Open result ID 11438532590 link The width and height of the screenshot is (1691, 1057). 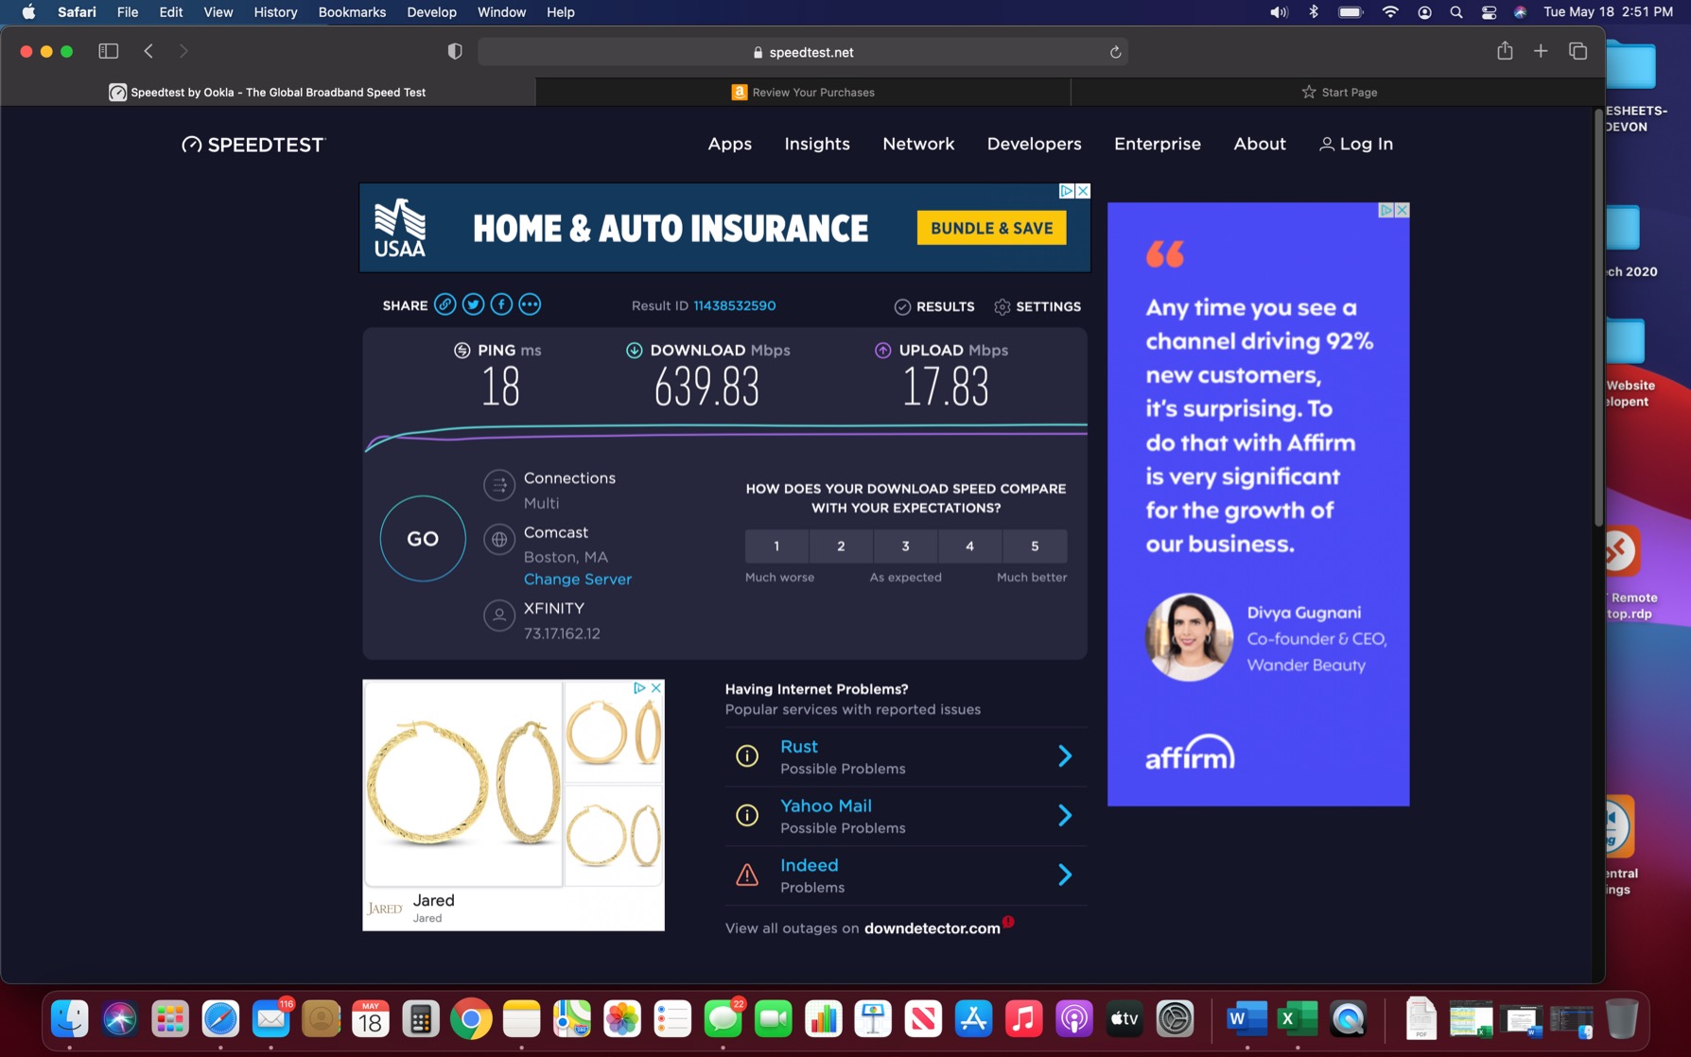tap(734, 305)
